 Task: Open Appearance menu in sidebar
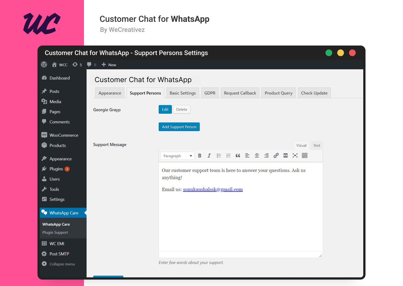point(63,159)
